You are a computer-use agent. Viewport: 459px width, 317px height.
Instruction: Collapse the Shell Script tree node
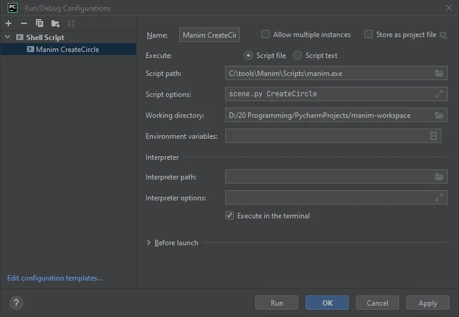[7, 38]
